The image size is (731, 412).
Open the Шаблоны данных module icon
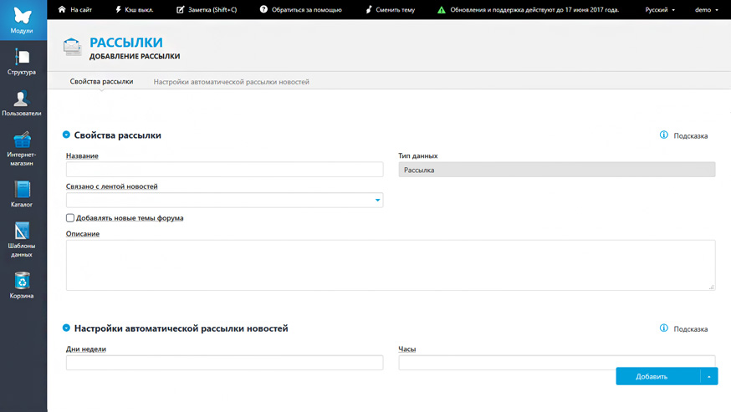22,231
